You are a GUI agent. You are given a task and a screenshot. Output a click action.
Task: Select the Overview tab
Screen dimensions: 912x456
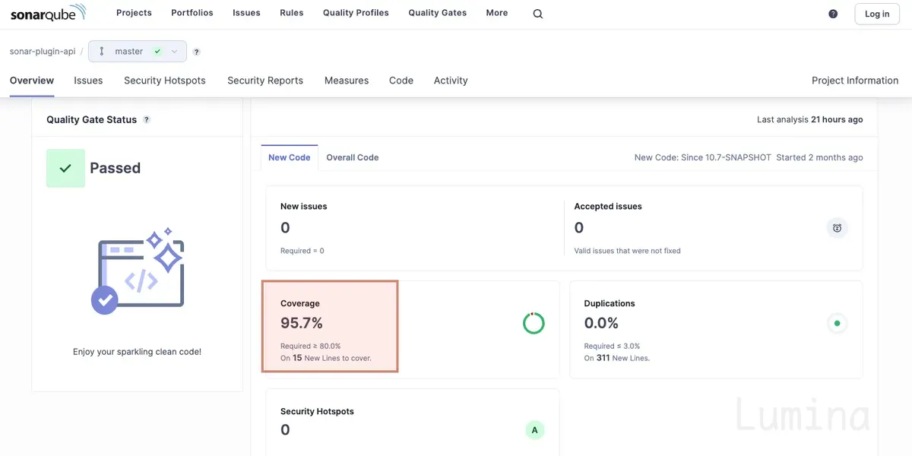point(32,81)
